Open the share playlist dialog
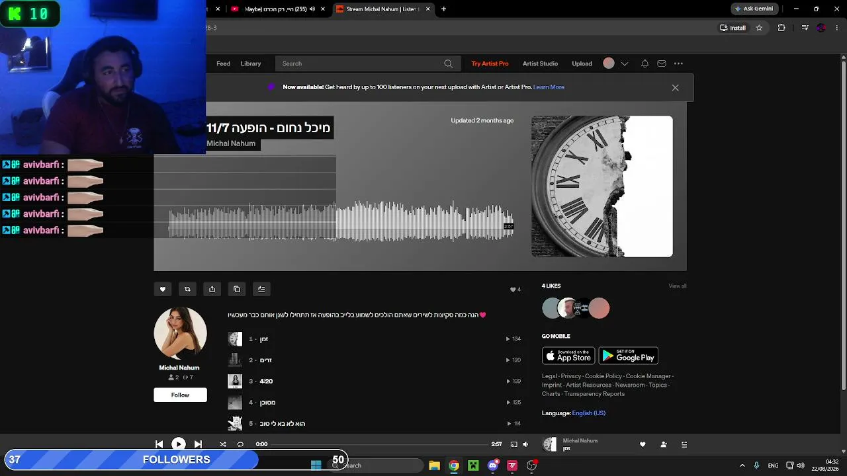 pos(212,289)
